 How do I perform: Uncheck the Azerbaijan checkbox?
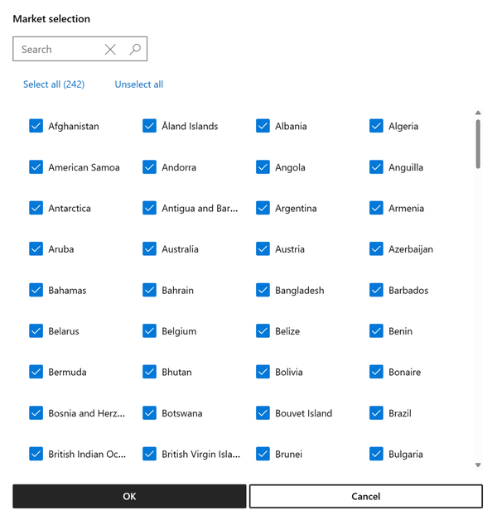pos(376,248)
